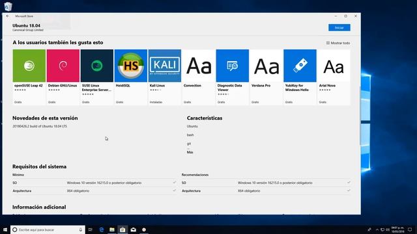This screenshot has width=417, height=234.
Task: Click the Windows 10 versión text under Mínimo
Action: (x=104, y=183)
